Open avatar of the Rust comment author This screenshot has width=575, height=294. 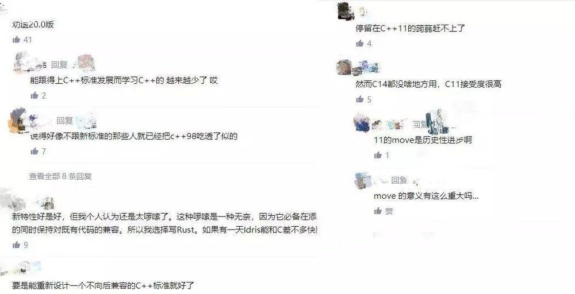click(x=8, y=199)
